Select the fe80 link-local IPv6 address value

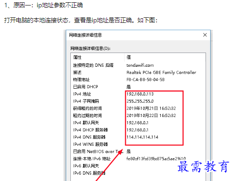[156, 159]
